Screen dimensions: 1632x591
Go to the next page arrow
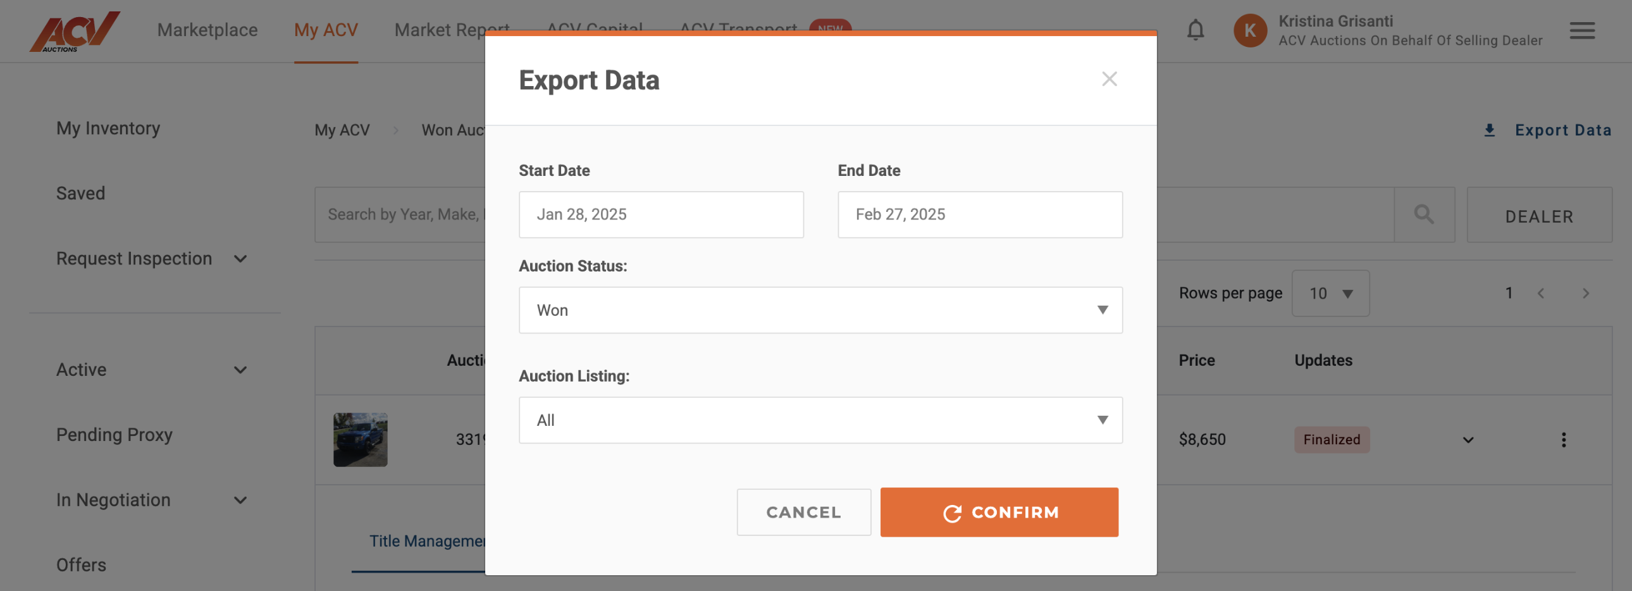click(1585, 293)
